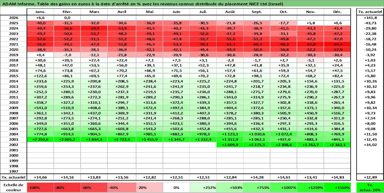Select the Janv. column header

tap(40, 12)
